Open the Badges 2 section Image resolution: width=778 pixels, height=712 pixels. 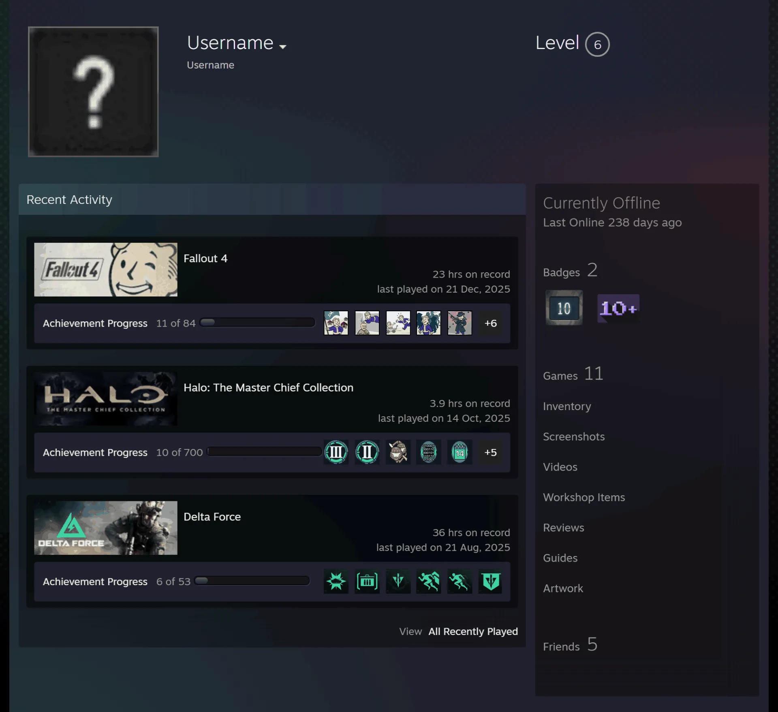[570, 271]
